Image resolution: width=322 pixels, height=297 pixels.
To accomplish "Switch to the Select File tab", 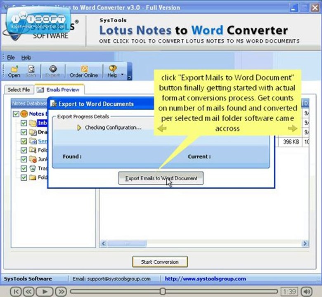I will tap(19, 90).
